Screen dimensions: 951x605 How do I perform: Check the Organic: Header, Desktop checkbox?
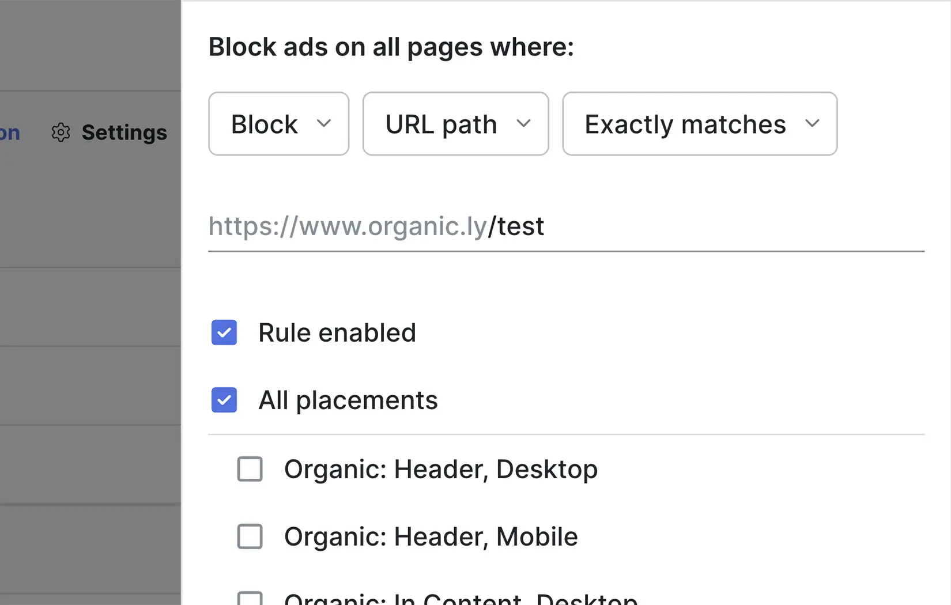(250, 469)
